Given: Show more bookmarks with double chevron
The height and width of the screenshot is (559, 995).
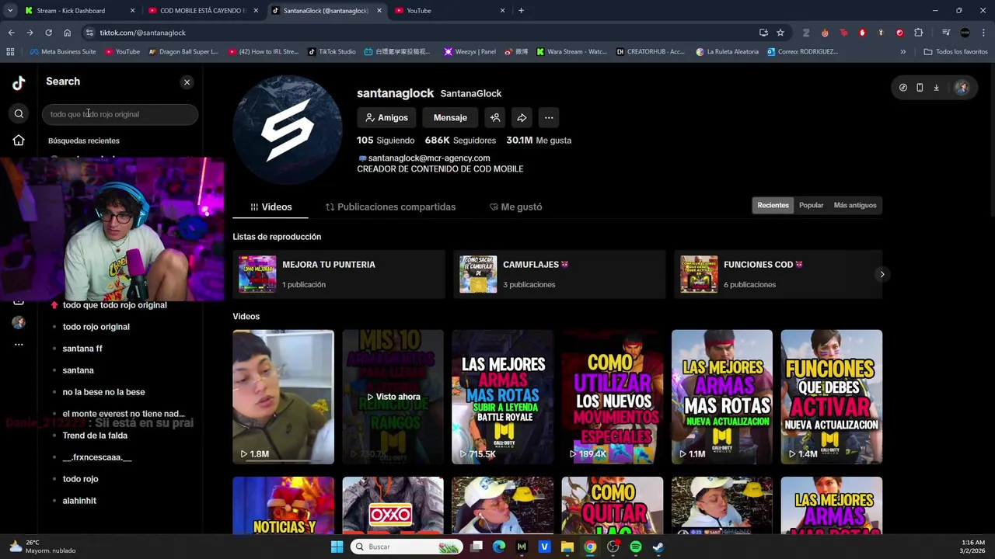Looking at the screenshot, I should 902,51.
